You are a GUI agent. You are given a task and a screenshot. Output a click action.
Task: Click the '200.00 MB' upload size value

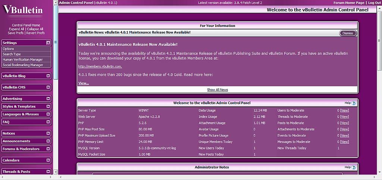point(146,135)
